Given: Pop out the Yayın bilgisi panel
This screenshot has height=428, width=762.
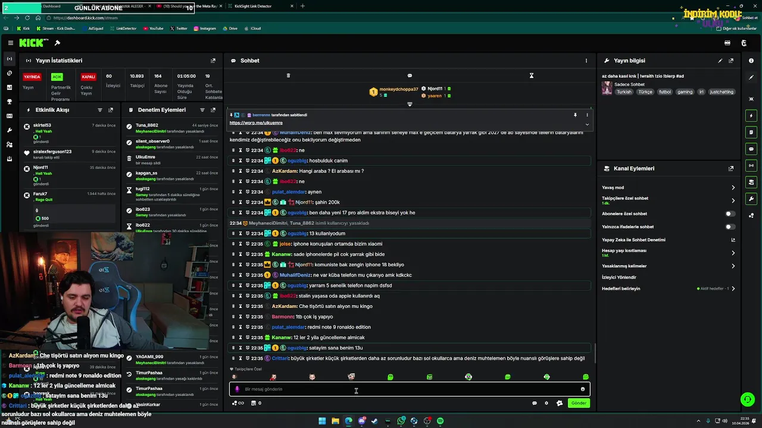Looking at the screenshot, I should point(731,61).
